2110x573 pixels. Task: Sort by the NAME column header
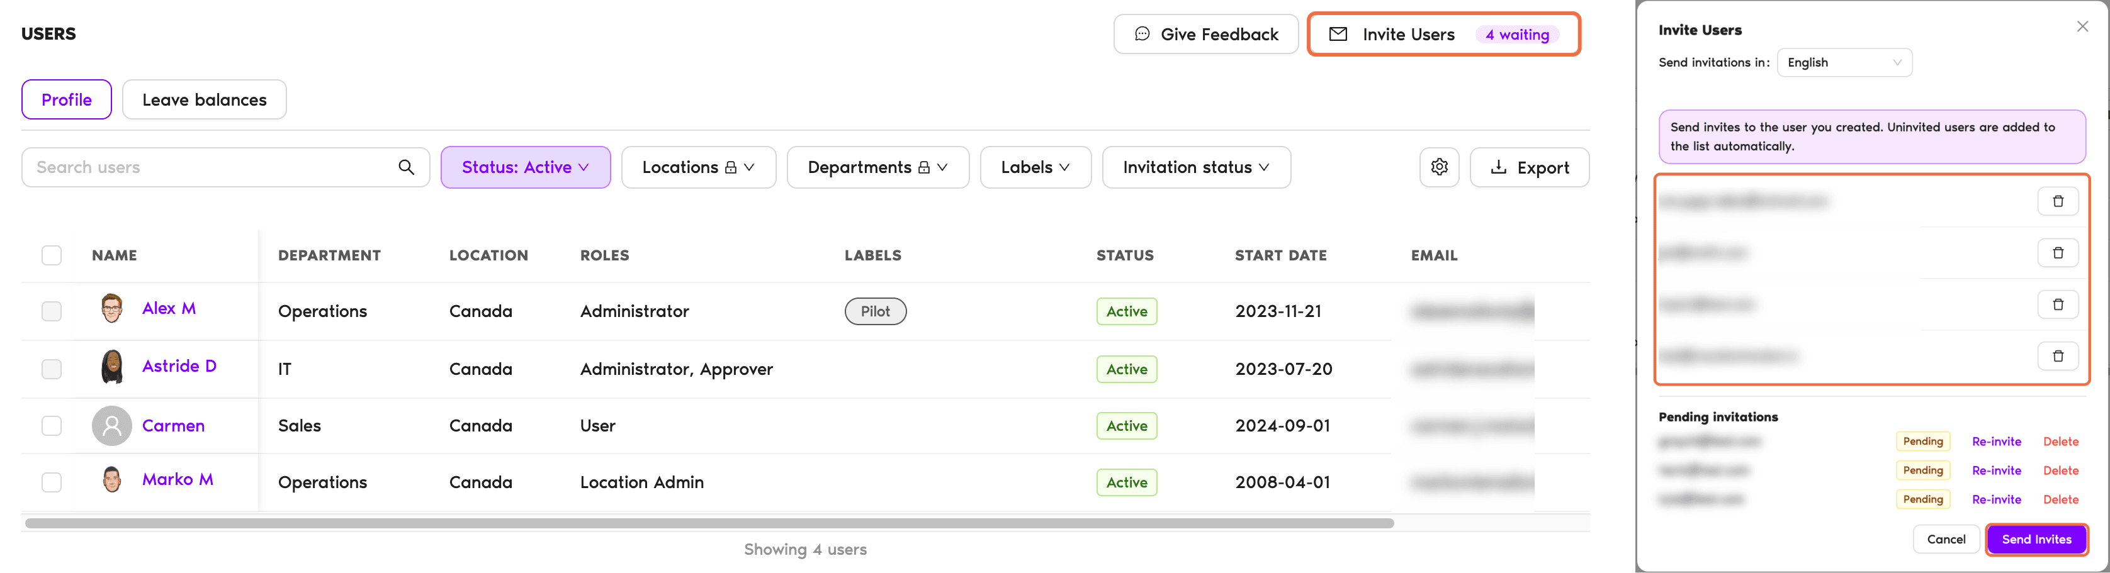115,255
